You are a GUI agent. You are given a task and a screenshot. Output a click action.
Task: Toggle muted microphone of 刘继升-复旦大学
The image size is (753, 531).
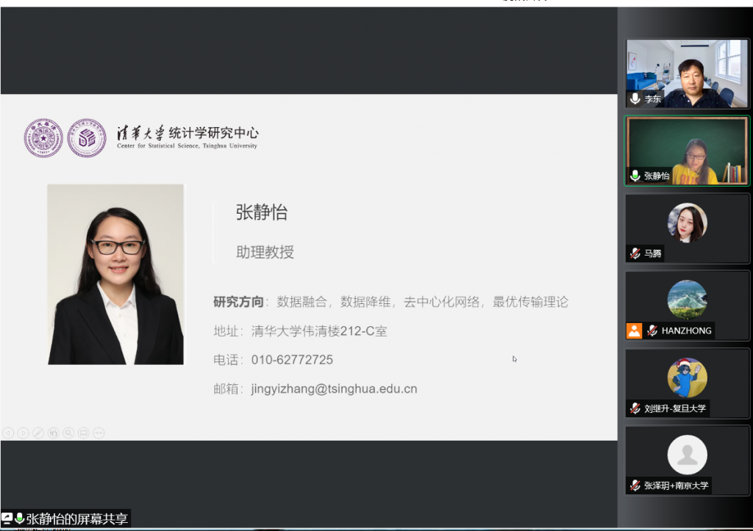coord(635,408)
